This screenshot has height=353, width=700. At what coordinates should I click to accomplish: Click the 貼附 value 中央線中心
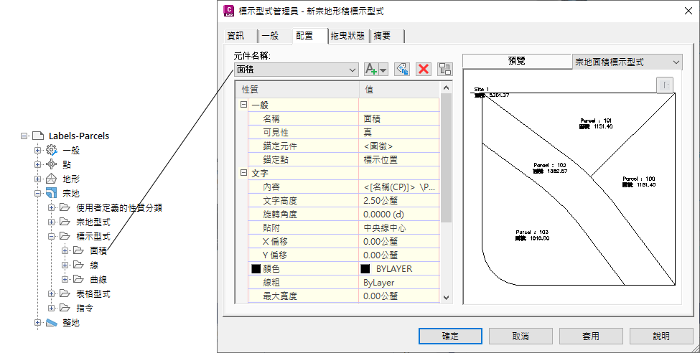pyautogui.click(x=399, y=228)
